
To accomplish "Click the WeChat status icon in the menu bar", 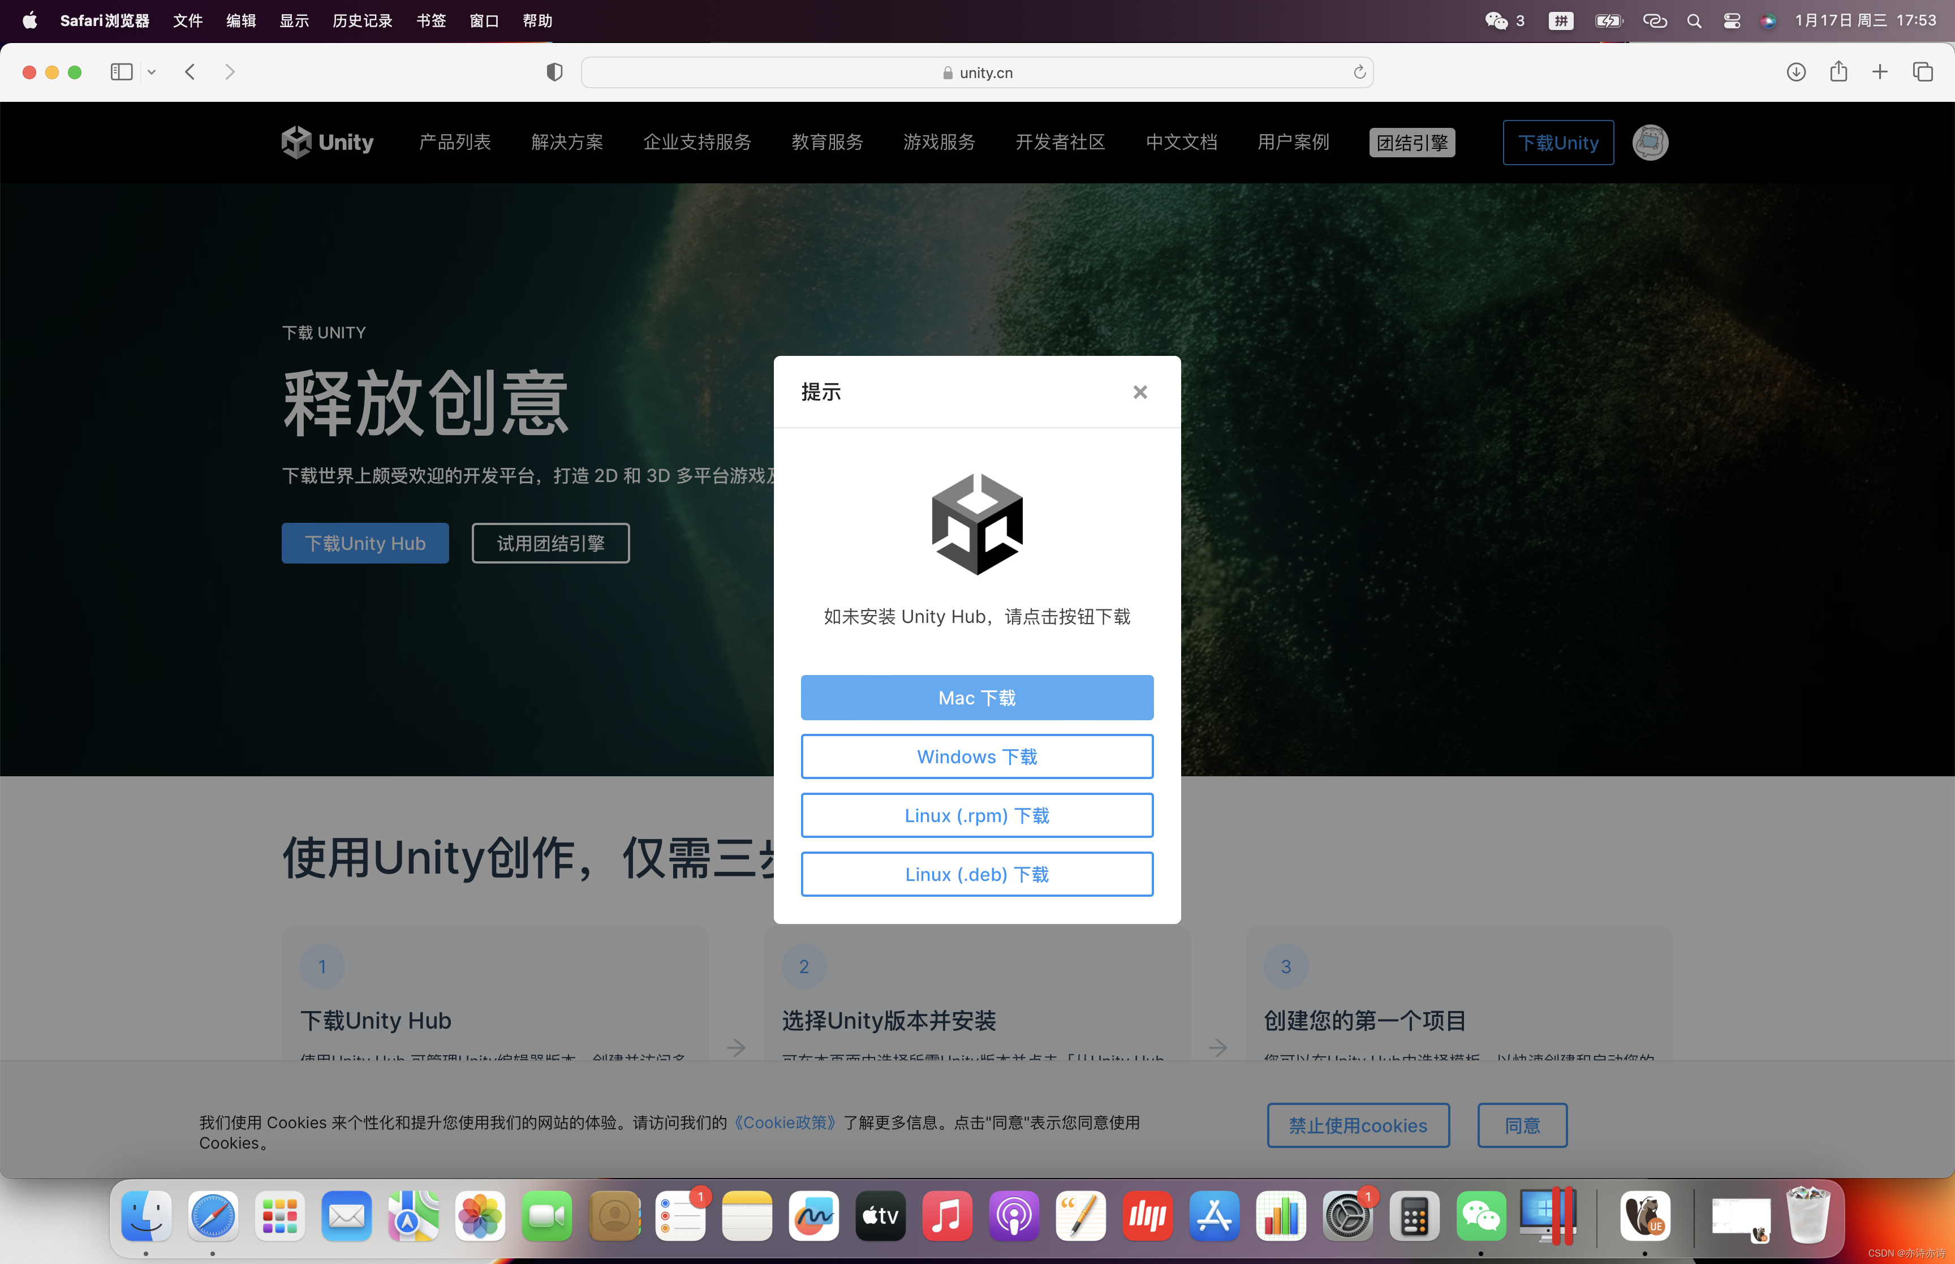I will click(x=1496, y=20).
